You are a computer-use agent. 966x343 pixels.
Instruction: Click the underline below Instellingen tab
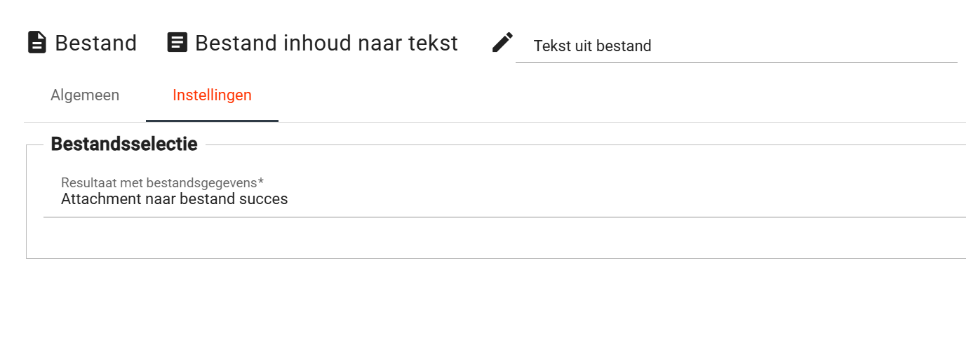[x=212, y=121]
